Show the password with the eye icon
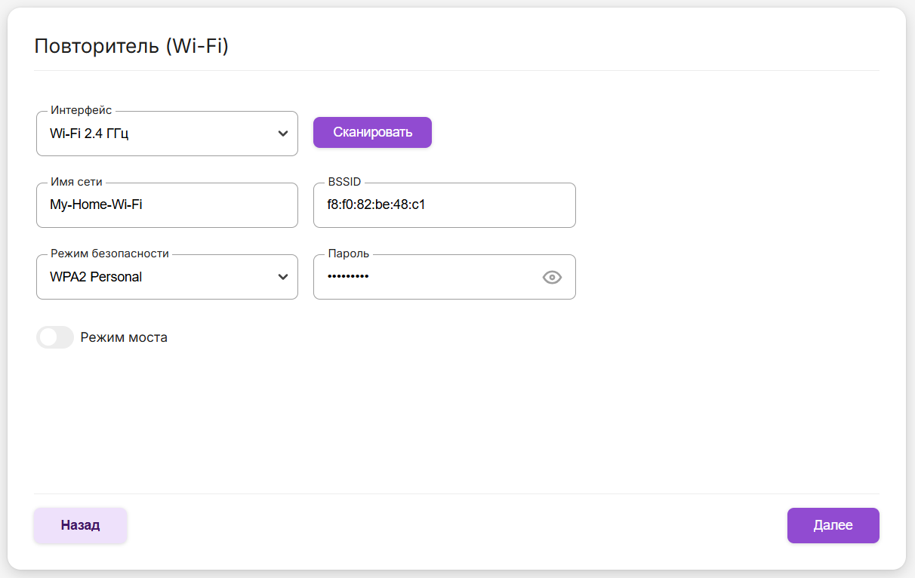Viewport: 915px width, 578px height. (552, 278)
